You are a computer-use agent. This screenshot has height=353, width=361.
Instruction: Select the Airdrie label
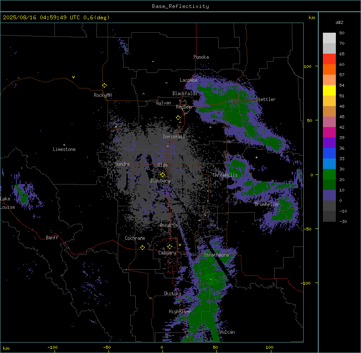click(x=169, y=225)
